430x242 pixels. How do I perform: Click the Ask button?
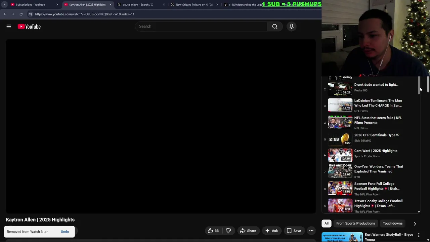271,231
